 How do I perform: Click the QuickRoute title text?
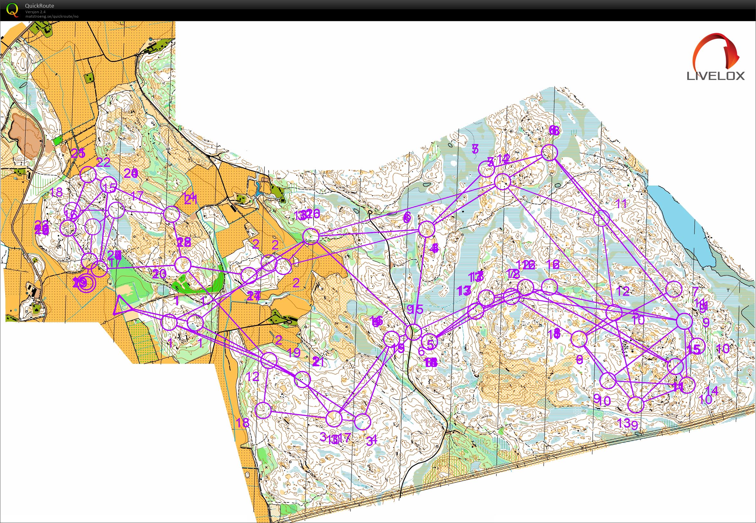pos(40,5)
